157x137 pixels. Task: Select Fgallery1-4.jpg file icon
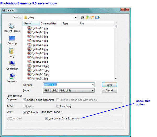[x=29, y=41]
